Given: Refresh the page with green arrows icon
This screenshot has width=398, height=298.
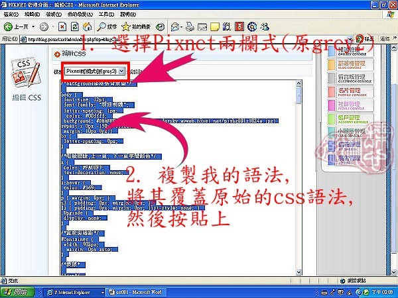Looking at the screenshot, I should [74, 26].
